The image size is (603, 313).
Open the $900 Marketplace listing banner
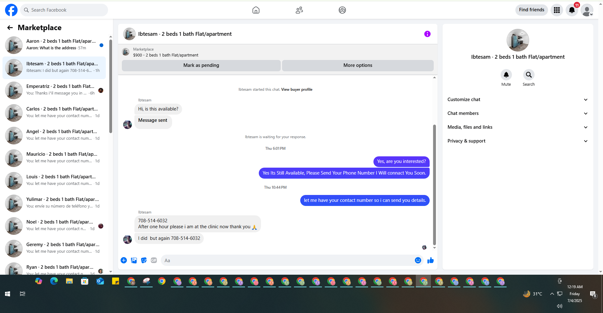tap(278, 52)
